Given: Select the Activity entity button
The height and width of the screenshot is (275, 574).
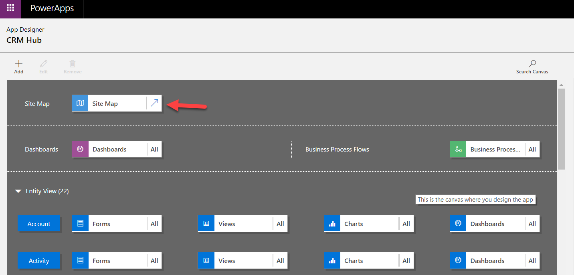Looking at the screenshot, I should [x=39, y=261].
